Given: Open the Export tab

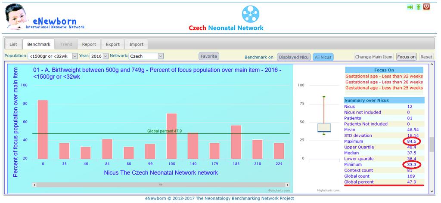Looking at the screenshot, I should tap(113, 44).
